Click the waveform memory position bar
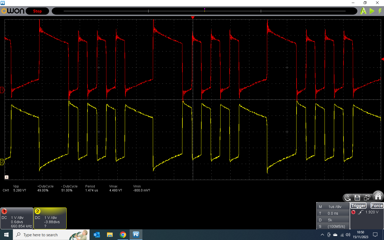The image size is (384, 240). click(x=204, y=11)
